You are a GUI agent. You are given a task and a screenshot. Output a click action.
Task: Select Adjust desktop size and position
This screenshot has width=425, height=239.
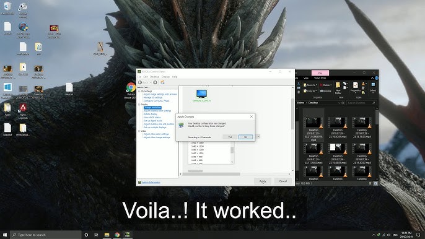click(159, 124)
